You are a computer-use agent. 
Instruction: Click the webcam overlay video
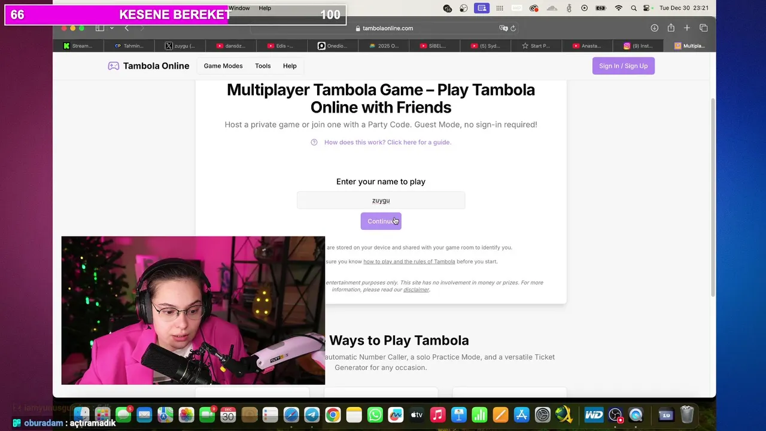coord(193,310)
